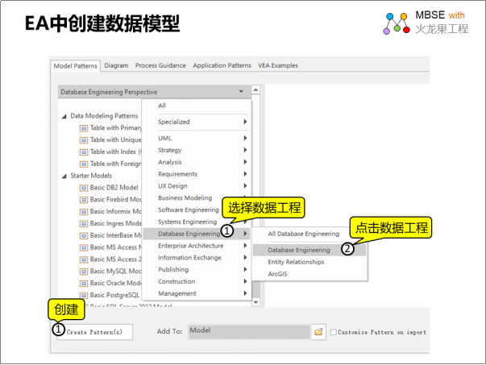Screen dimensions: 486x365
Task: Select ArcGIS submenu item
Action: tap(278, 274)
